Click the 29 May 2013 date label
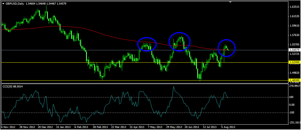 coord(174,127)
